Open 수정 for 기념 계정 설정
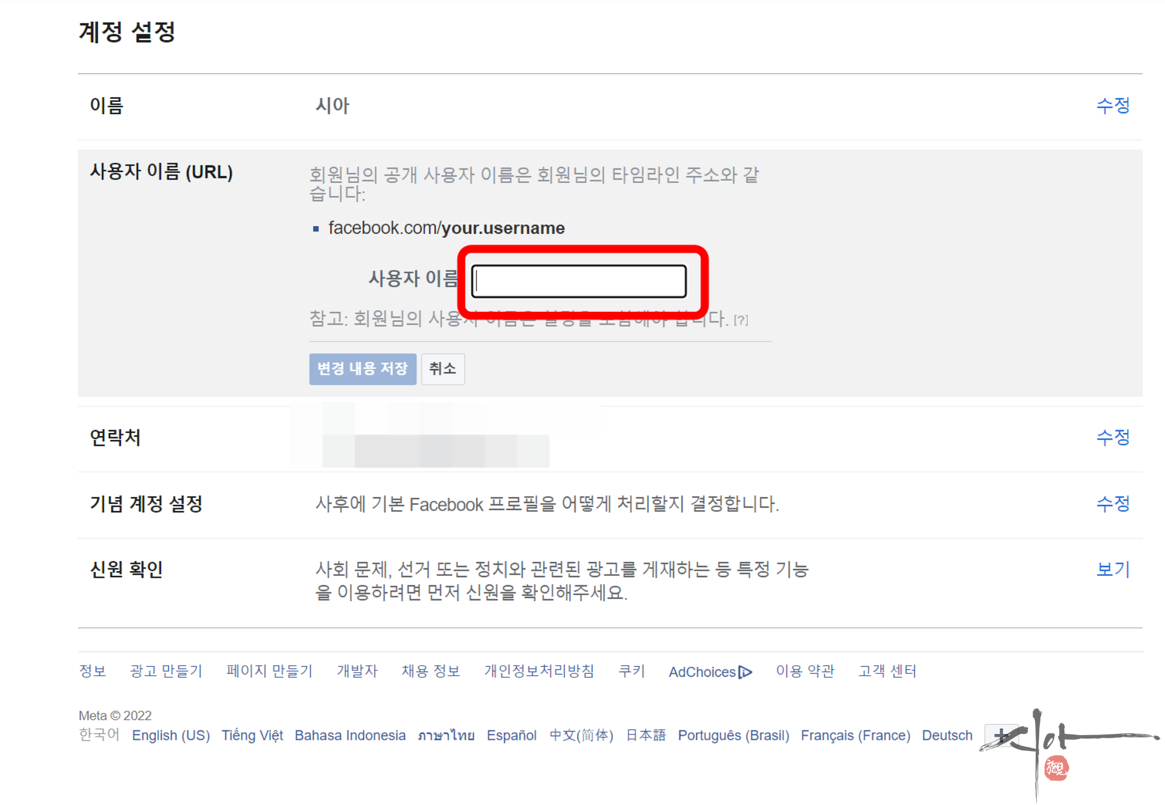Viewport: 1165px width, 805px height. point(1113,504)
